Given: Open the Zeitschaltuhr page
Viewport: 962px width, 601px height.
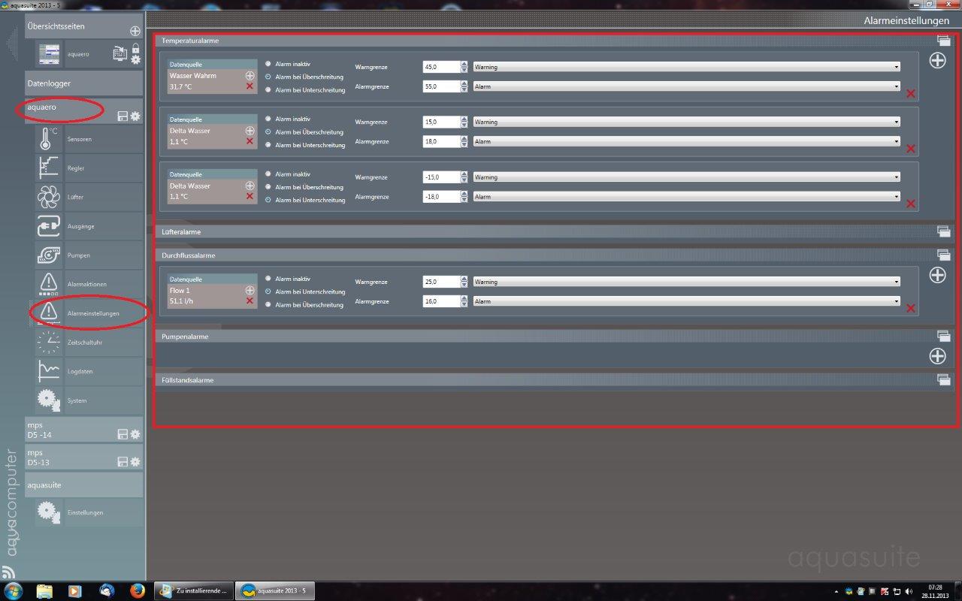Looking at the screenshot, I should click(88, 343).
